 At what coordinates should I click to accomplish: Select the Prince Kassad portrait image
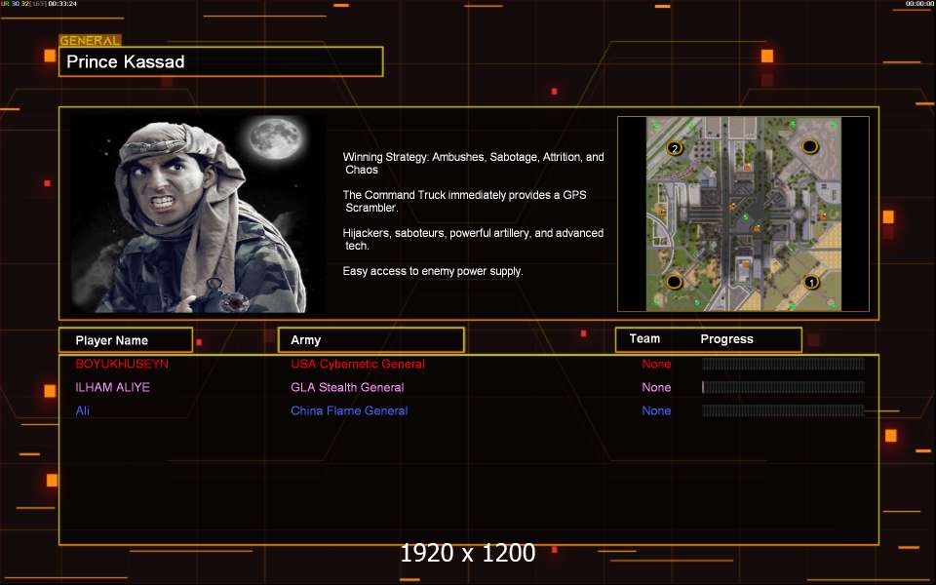coord(198,214)
